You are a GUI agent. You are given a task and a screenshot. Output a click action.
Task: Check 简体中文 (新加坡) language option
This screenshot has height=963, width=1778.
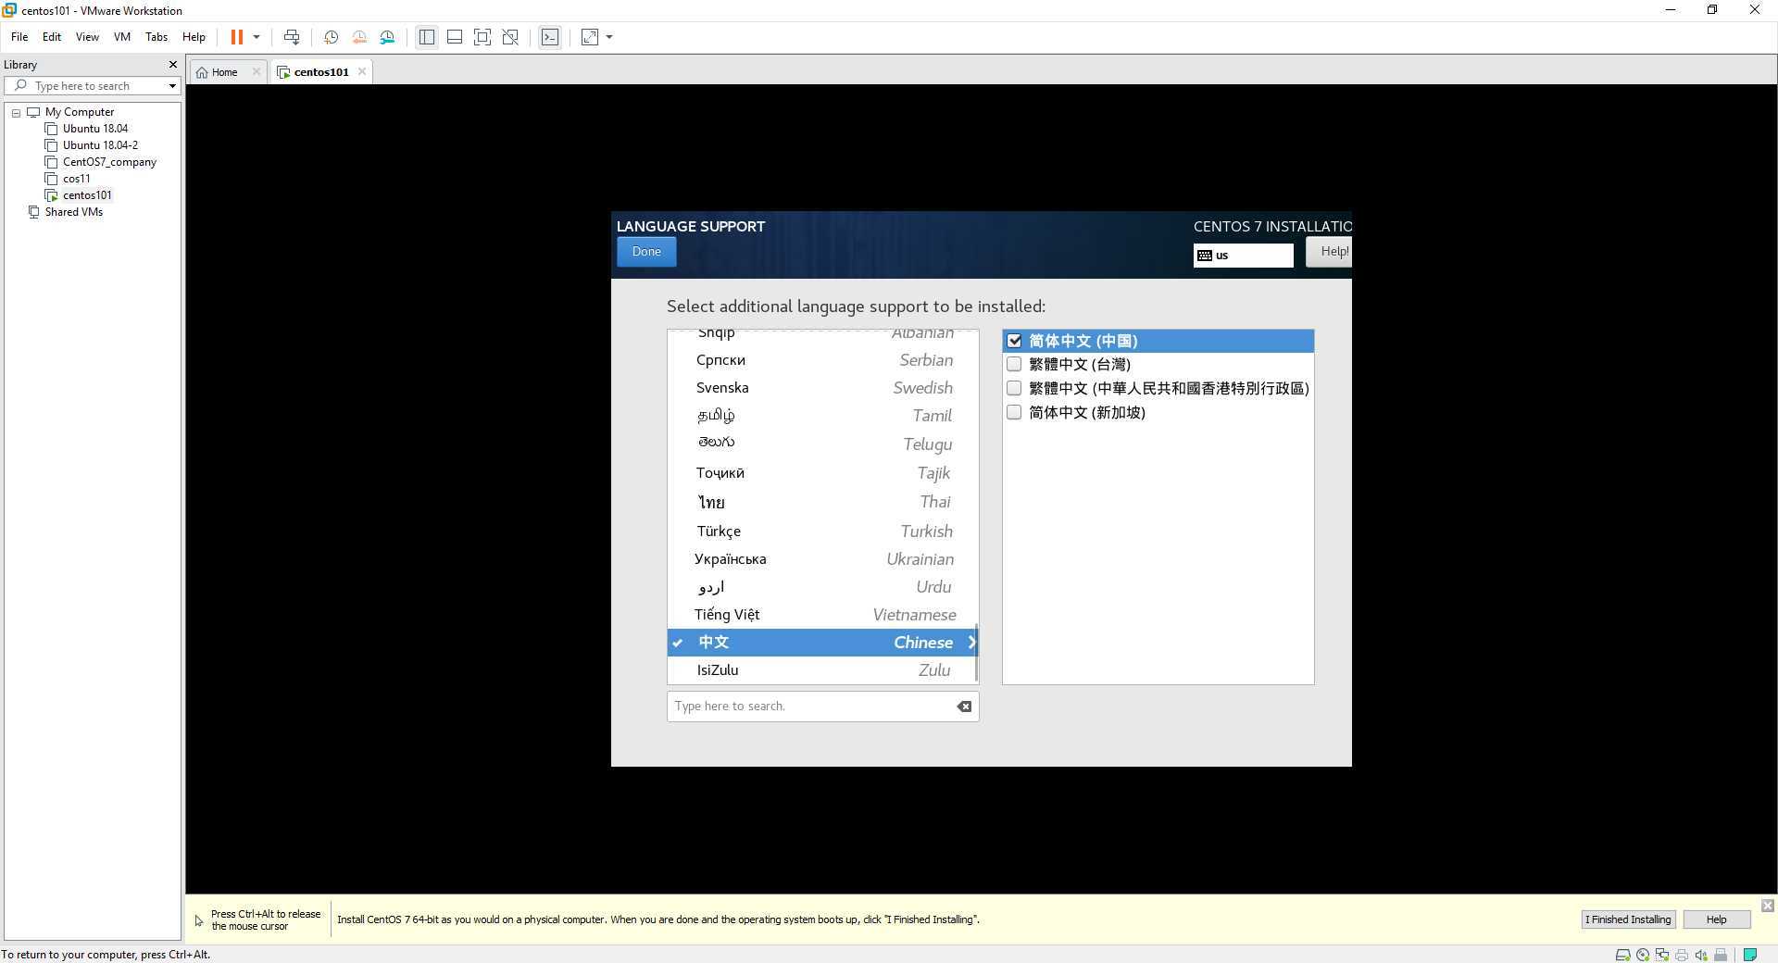click(1014, 413)
